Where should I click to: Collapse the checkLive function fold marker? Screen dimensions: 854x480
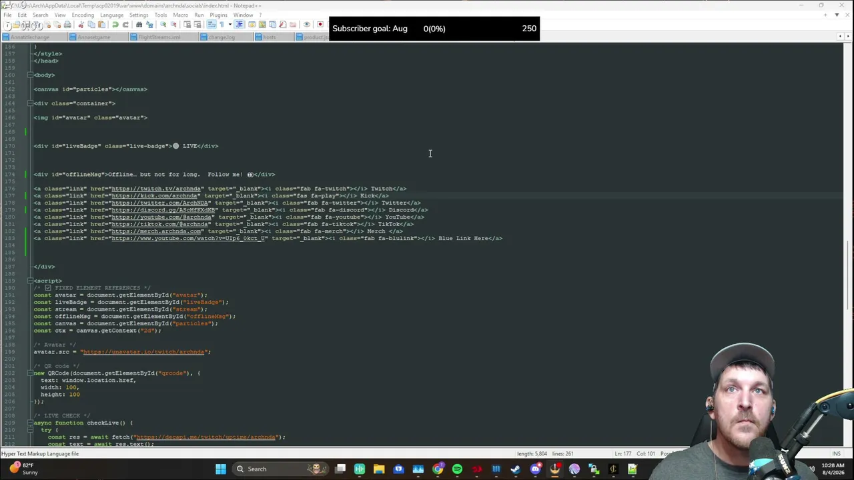tap(30, 423)
